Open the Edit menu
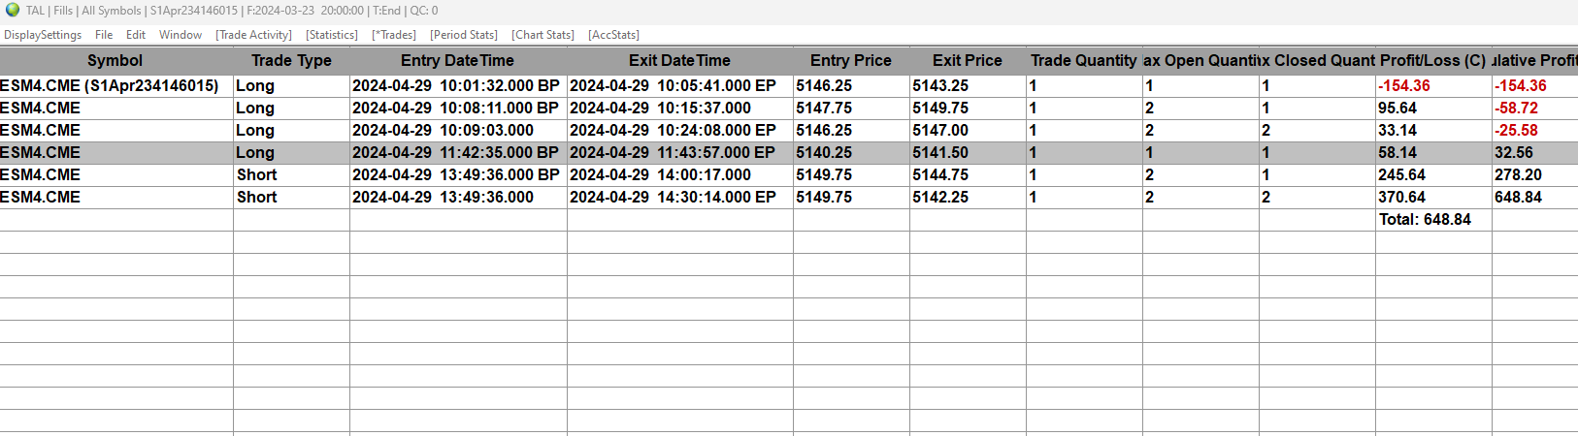The width and height of the screenshot is (1578, 436). (x=136, y=35)
